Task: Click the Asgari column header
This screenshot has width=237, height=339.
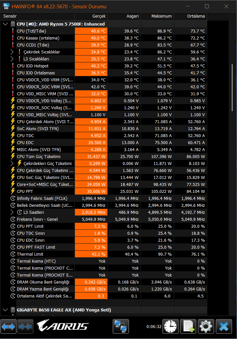Action: click(x=124, y=16)
